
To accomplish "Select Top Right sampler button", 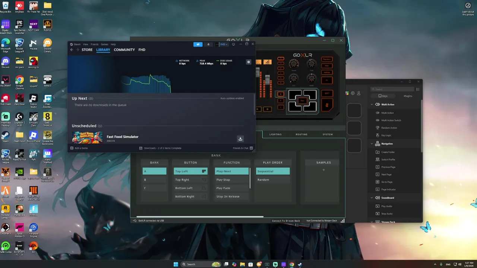I will click(190, 180).
